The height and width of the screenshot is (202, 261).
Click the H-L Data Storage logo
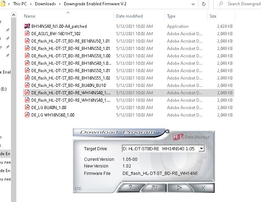tap(191, 137)
